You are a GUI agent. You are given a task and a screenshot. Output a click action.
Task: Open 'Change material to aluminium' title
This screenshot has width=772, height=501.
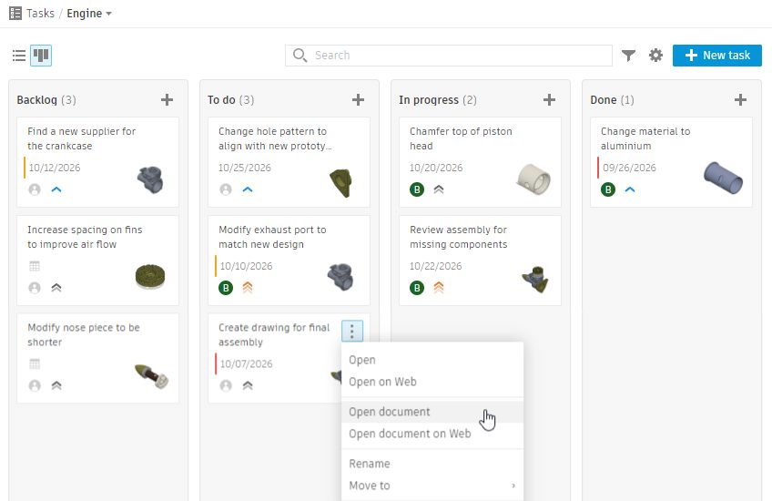tap(645, 139)
